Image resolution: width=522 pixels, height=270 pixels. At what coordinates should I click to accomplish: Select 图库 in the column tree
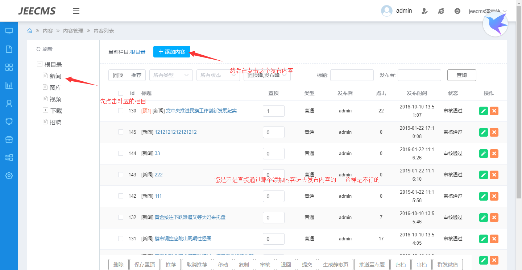pos(55,88)
